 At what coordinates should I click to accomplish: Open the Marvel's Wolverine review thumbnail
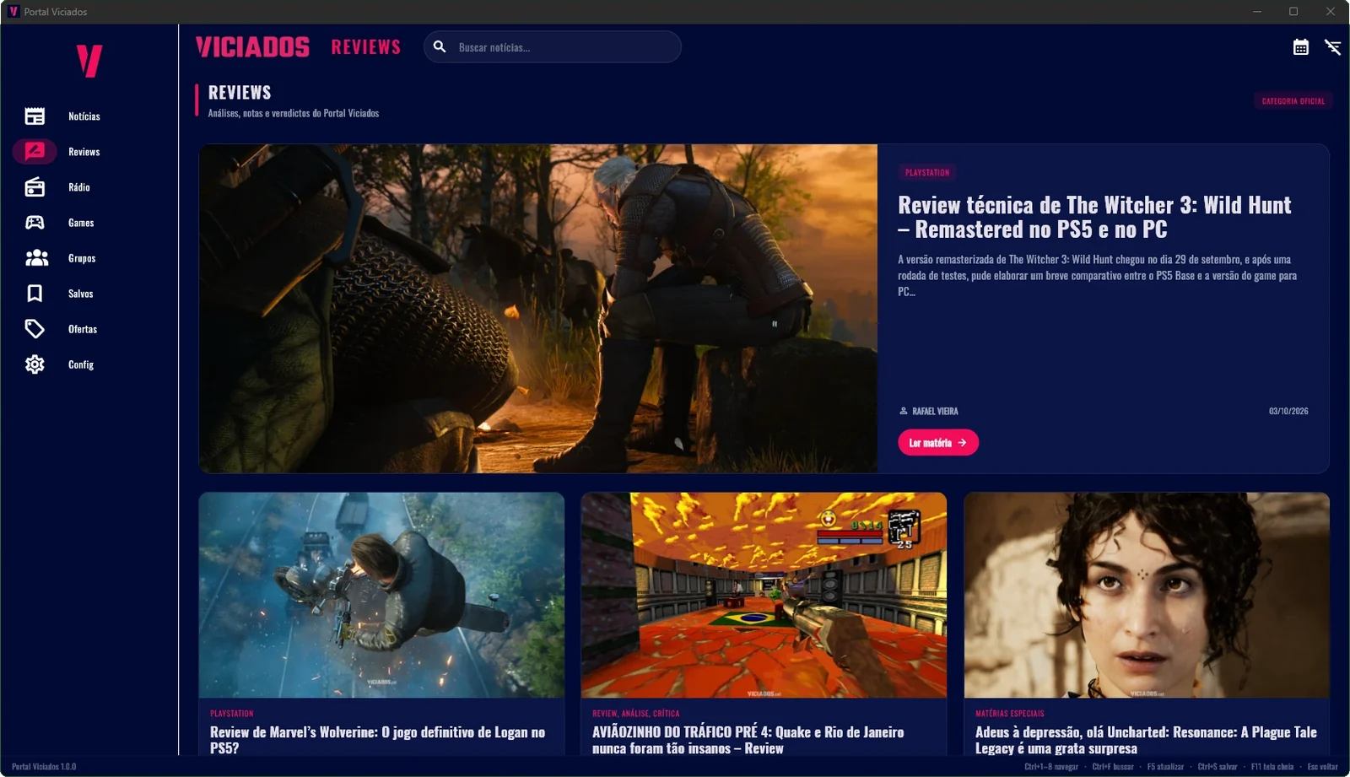(381, 596)
